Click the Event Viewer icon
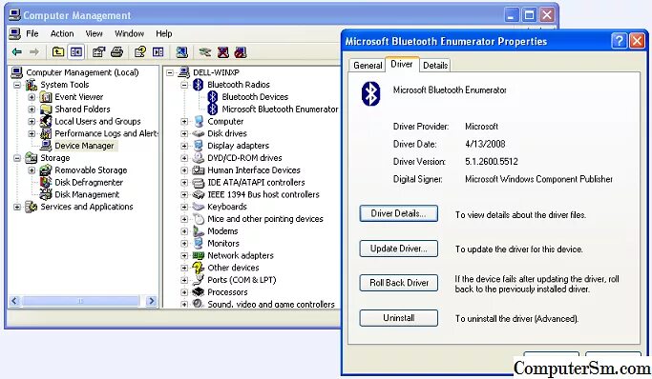 45,97
